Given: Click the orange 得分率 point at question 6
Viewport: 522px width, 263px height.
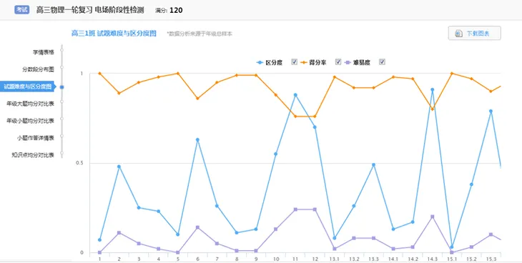Looking at the screenshot, I should [x=197, y=99].
